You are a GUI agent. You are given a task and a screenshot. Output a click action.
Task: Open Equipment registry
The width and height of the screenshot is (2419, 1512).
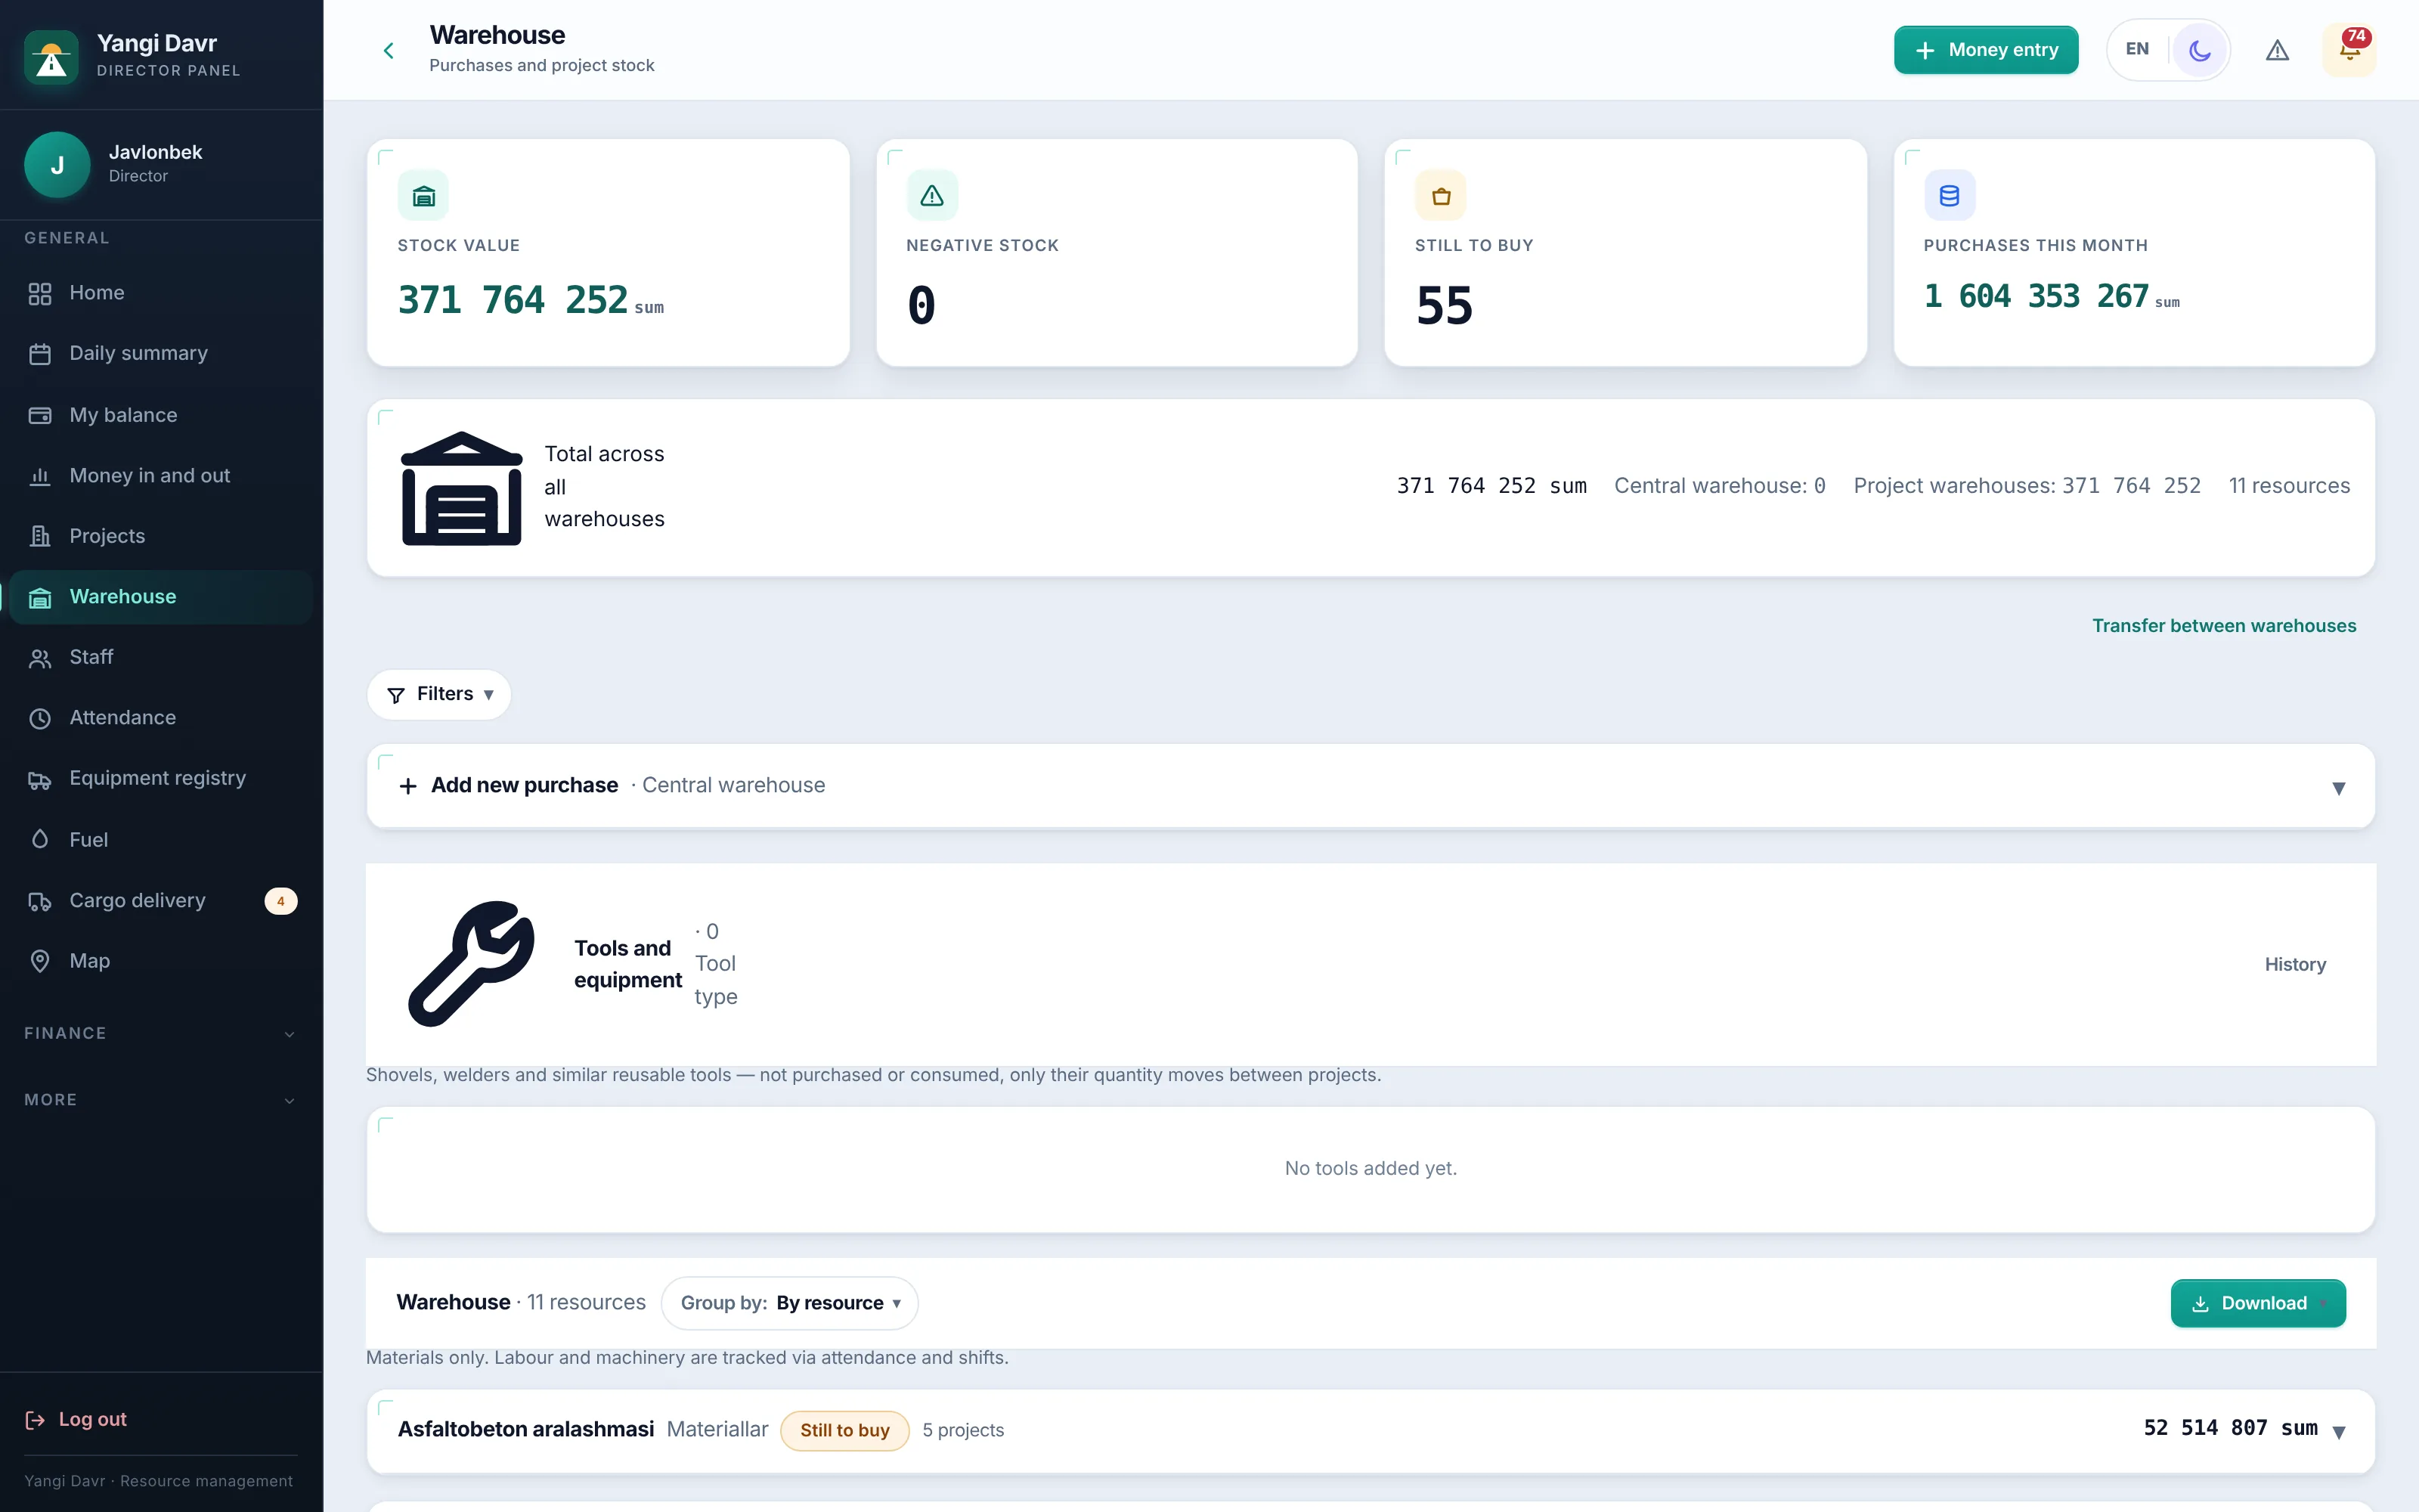pos(161,778)
